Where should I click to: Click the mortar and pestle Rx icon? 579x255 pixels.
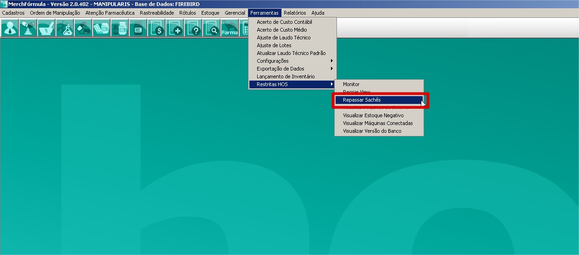46,29
